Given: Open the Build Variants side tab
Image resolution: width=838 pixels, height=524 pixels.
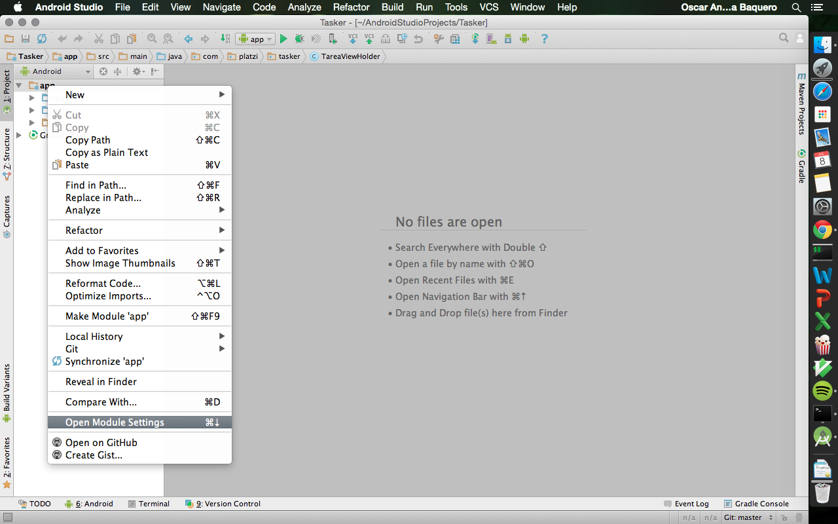Looking at the screenshot, I should (x=7, y=393).
